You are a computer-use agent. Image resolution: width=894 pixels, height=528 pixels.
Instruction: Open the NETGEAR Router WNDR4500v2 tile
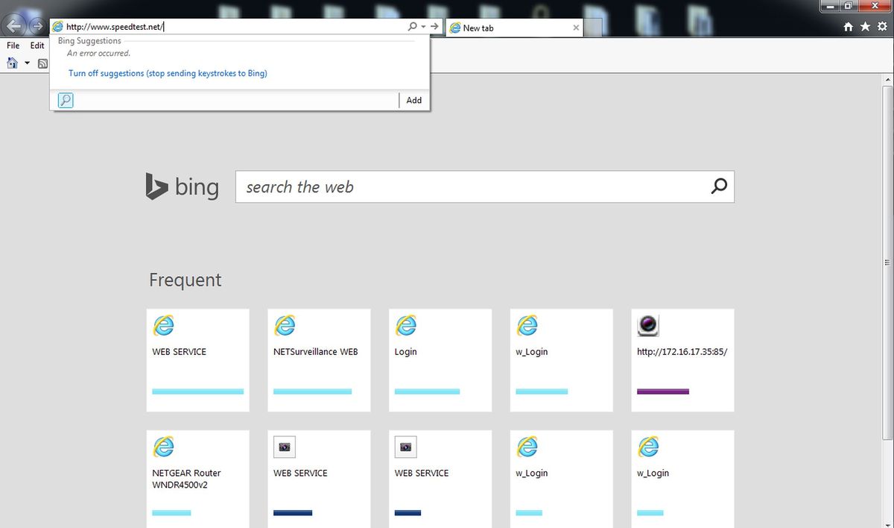(197, 477)
